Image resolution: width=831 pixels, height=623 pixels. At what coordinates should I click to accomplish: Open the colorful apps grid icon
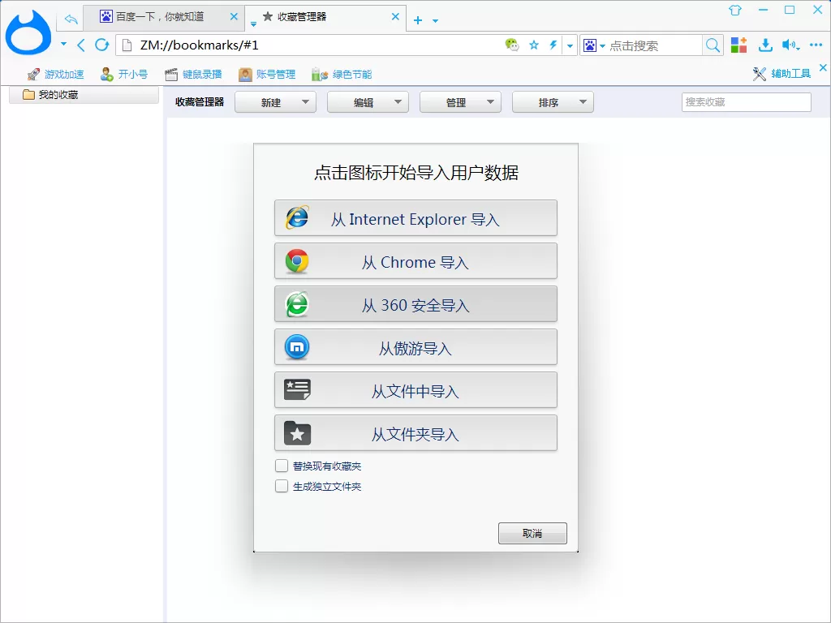click(x=738, y=45)
